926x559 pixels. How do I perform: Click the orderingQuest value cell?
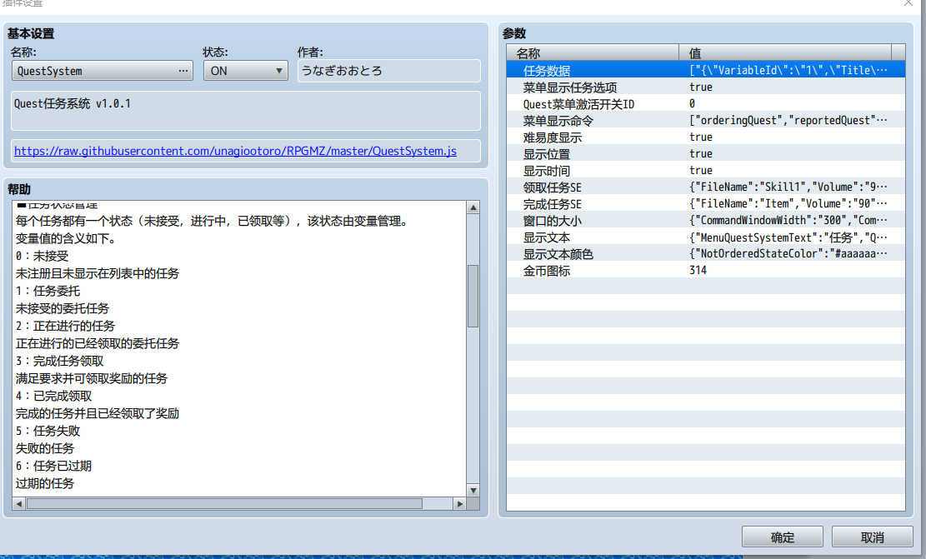(x=788, y=121)
